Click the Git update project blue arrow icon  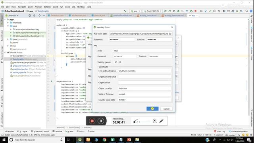pos(206,11)
